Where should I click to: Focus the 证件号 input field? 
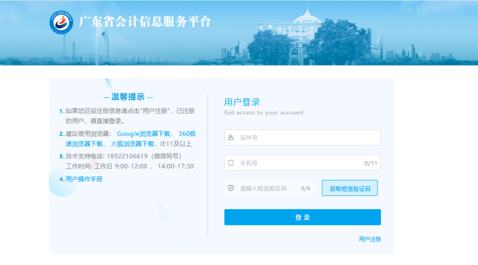coord(302,137)
